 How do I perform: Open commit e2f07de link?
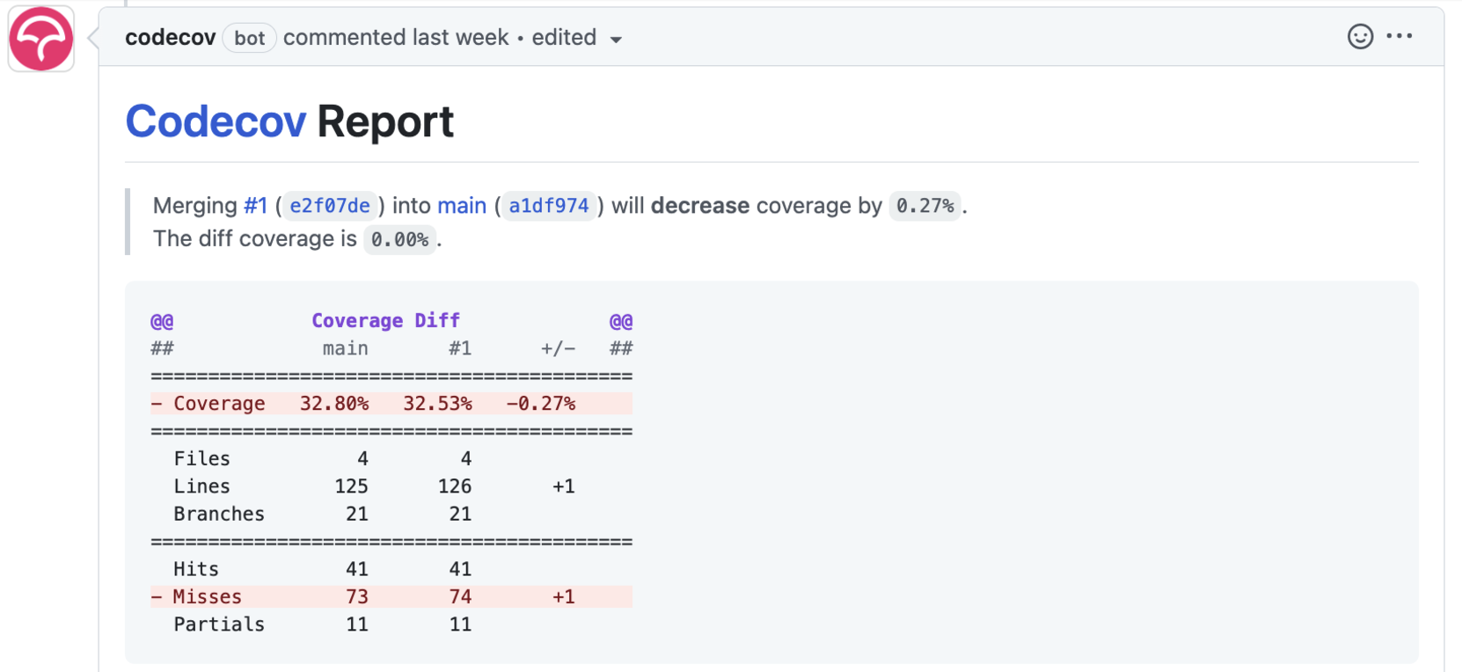coord(330,206)
